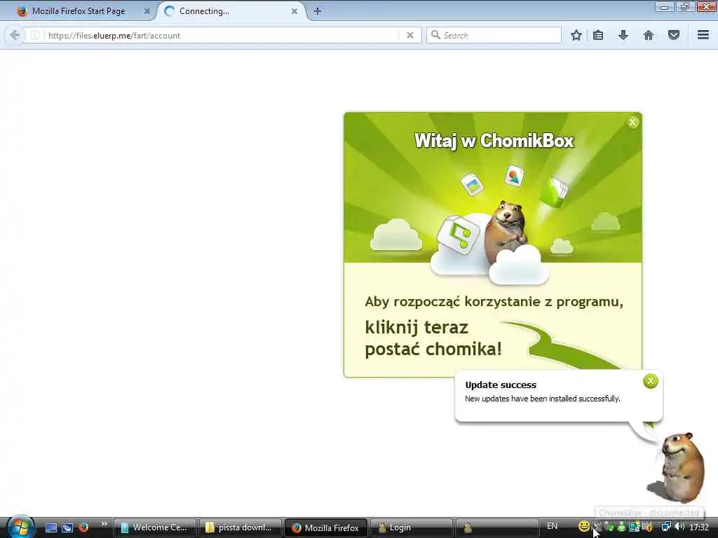Viewport: 718px width, 538px height.
Task: Open a new tab with the plus button
Action: pyautogui.click(x=318, y=11)
